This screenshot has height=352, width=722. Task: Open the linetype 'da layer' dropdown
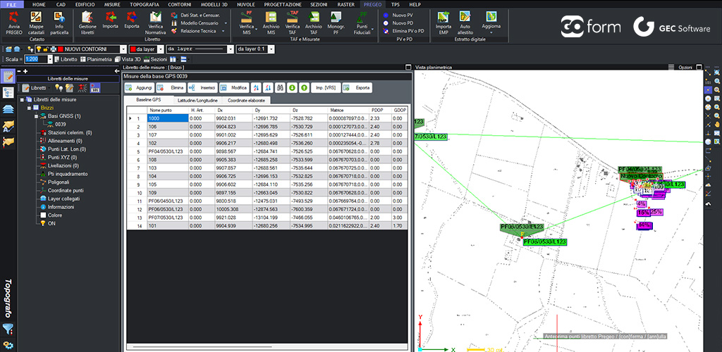[231, 49]
